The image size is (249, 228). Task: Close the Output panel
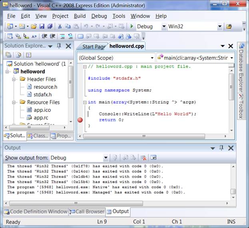pos(231,148)
